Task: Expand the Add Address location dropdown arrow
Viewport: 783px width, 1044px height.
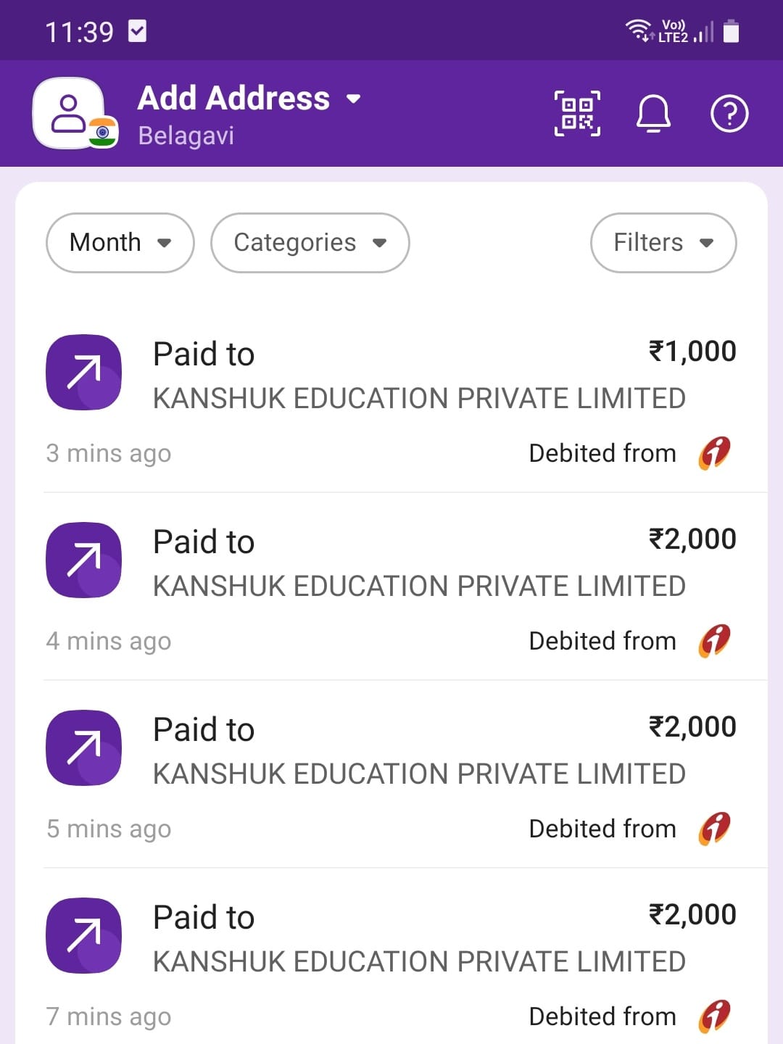Action: 354,99
